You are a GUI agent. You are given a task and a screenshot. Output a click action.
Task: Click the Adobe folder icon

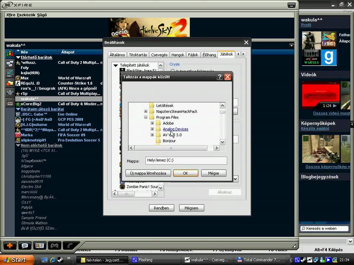point(159,123)
